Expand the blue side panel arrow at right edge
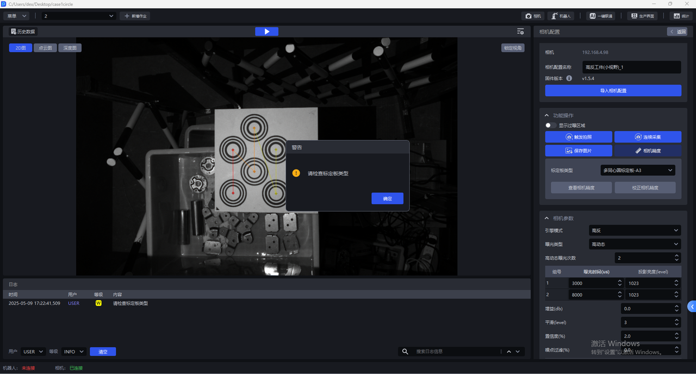The image size is (696, 374). pyautogui.click(x=692, y=307)
